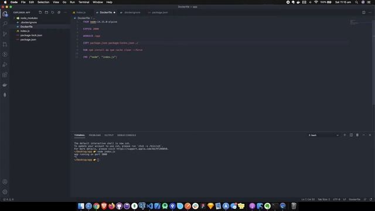Create a new terminal with the plus icon
The image size is (375, 211).
point(345,135)
